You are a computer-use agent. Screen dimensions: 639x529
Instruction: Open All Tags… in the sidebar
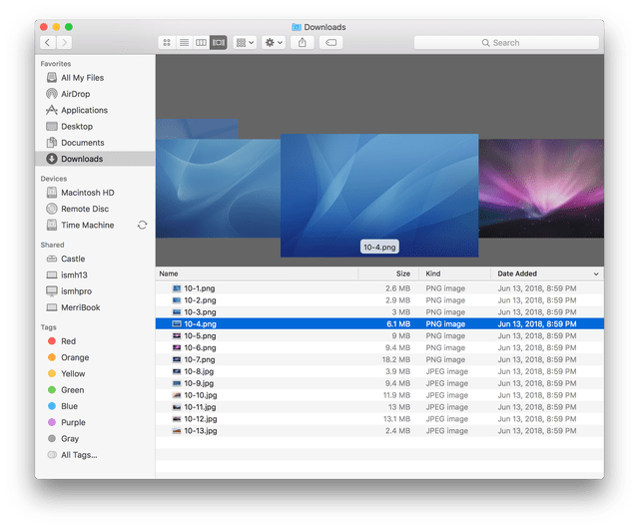pyautogui.click(x=78, y=455)
